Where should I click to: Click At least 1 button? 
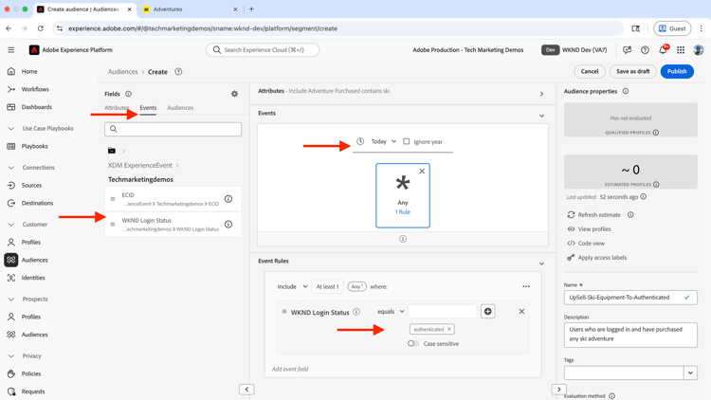point(327,286)
